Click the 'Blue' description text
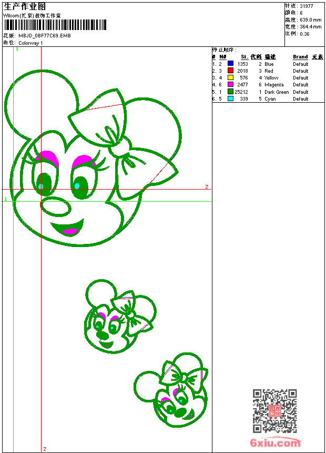326x453 pixels. click(269, 64)
